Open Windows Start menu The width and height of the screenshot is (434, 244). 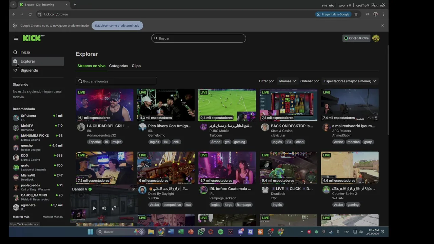(x=90, y=232)
